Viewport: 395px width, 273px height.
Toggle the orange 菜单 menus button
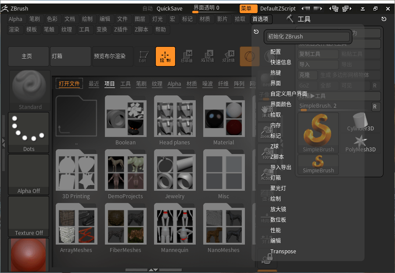coord(248,9)
